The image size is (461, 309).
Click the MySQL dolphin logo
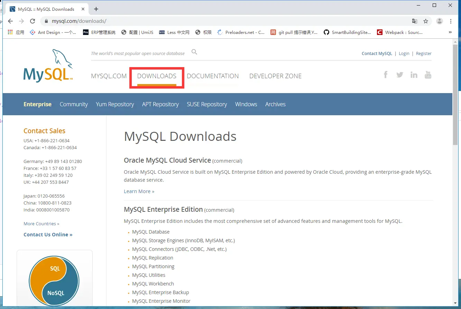[48, 65]
